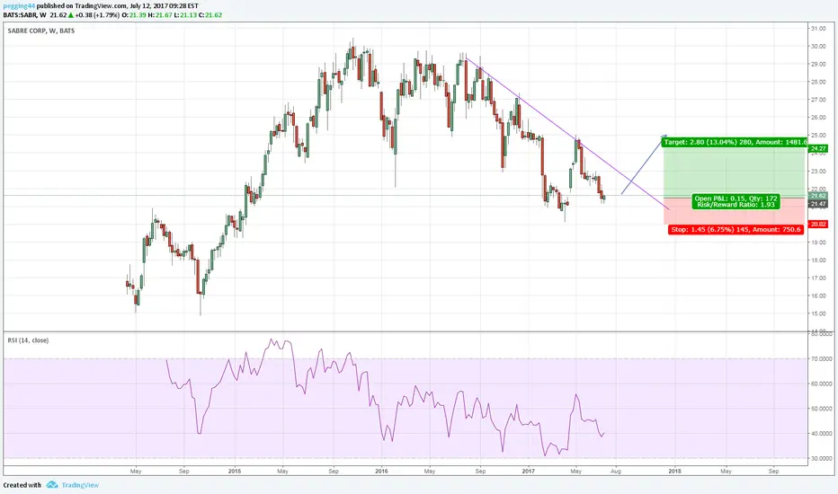Click the RSI (14, close) indicator label
Image resolution: width=838 pixels, height=494 pixels.
click(x=28, y=340)
